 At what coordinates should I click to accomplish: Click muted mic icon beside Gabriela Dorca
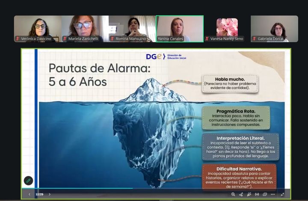tap(255, 38)
